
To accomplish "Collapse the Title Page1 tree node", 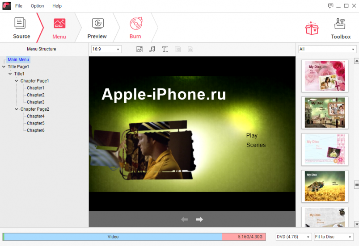I will click(x=4, y=67).
